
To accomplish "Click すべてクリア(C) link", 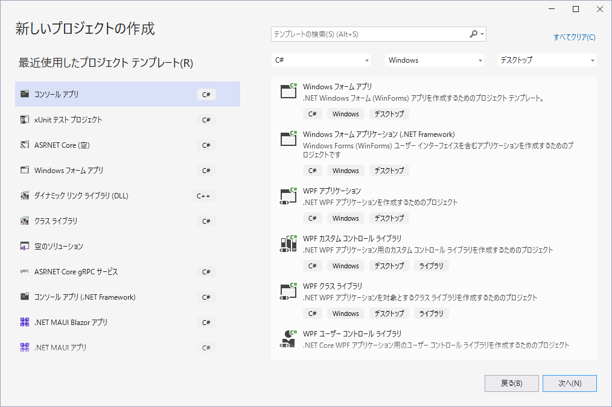I will tap(574, 37).
